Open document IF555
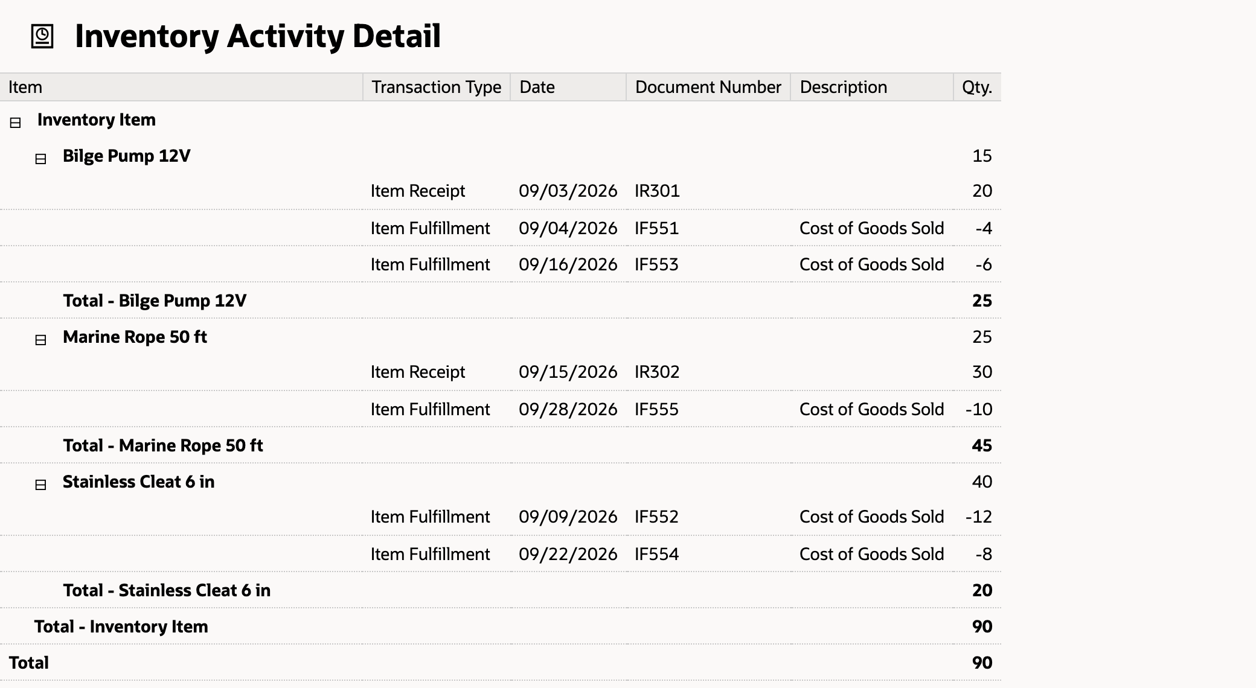Viewport: 1256px width, 688px height. pos(656,409)
